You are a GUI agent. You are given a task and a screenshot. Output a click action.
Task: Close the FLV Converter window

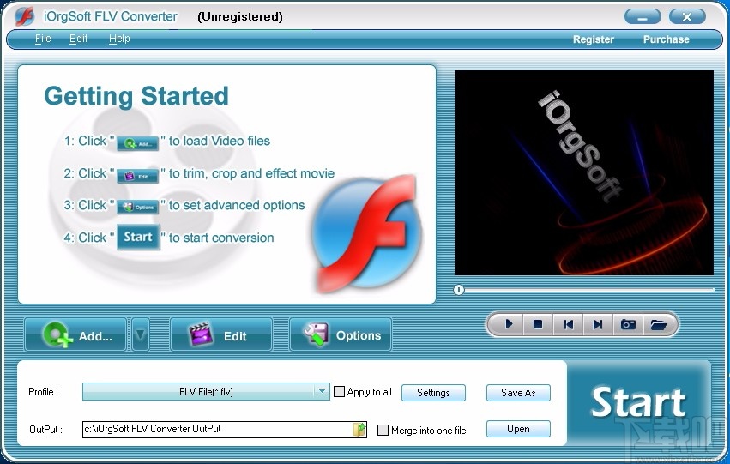click(x=687, y=17)
